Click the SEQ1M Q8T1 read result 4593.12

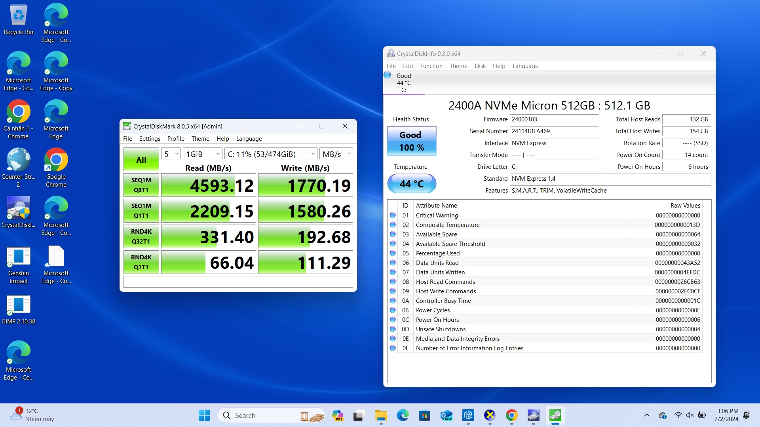click(x=209, y=185)
